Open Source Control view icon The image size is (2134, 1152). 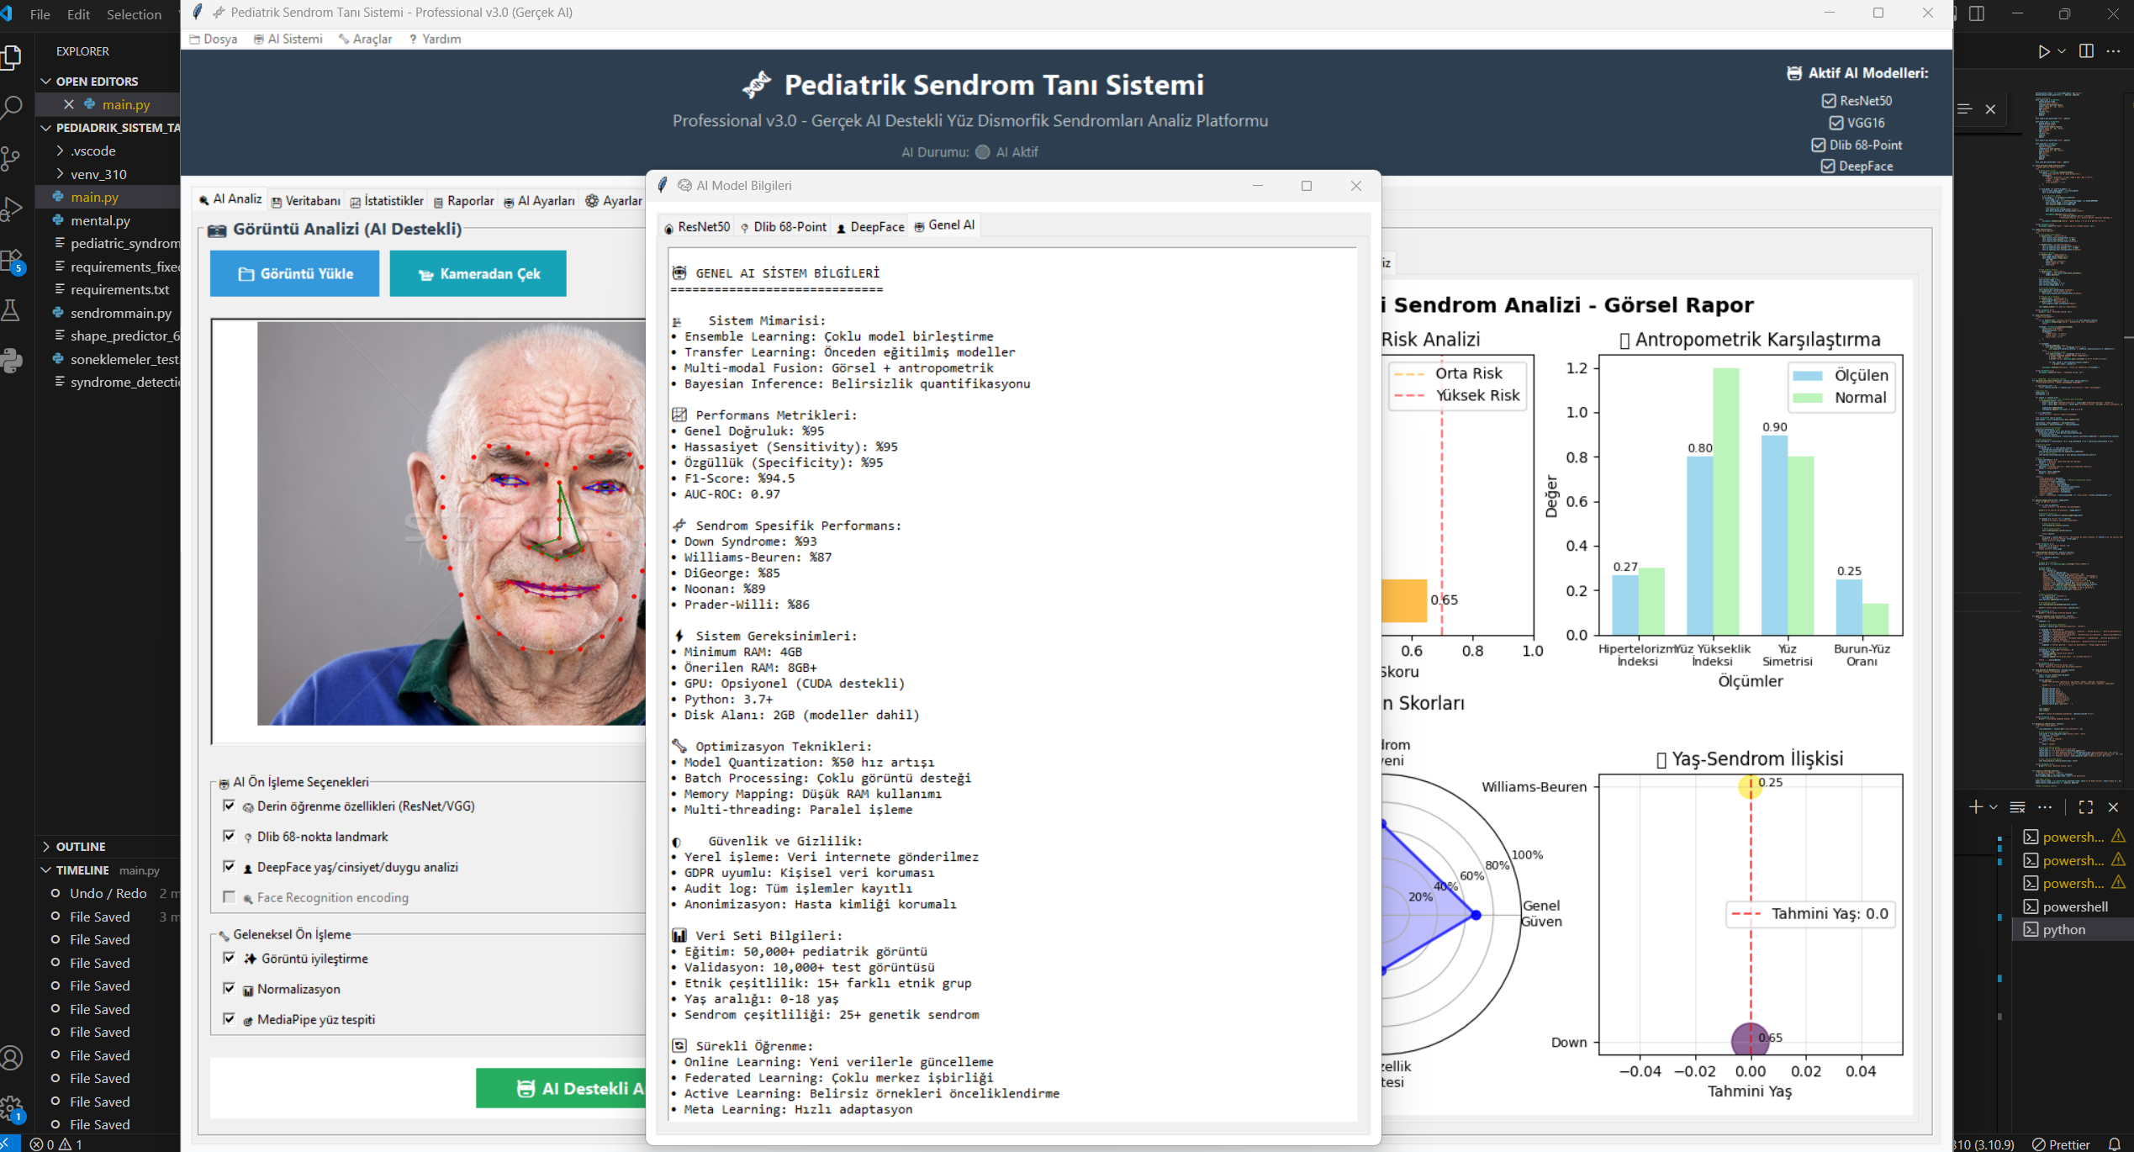point(12,158)
